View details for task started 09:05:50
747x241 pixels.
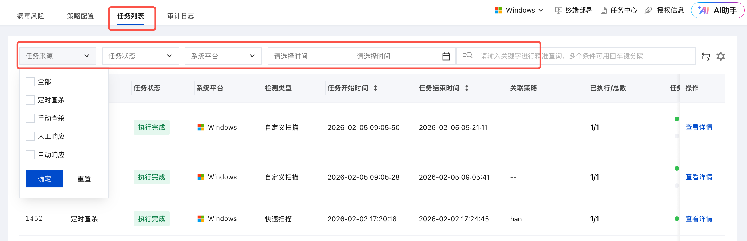pyautogui.click(x=698, y=127)
